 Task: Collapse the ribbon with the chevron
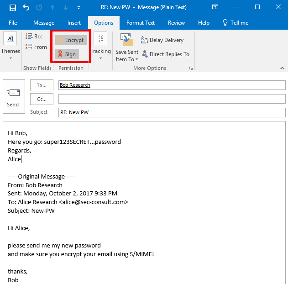pyautogui.click(x=283, y=68)
